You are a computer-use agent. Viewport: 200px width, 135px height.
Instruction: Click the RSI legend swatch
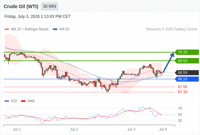point(7,101)
